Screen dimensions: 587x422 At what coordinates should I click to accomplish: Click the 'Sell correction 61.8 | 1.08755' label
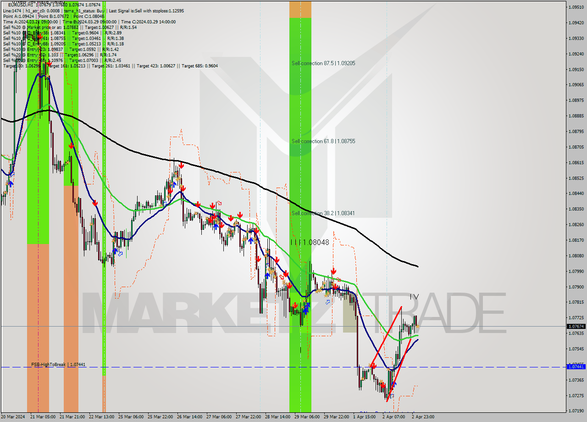pos(323,141)
